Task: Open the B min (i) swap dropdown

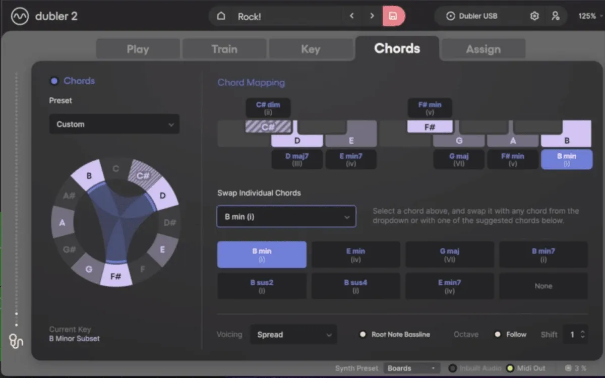Action: coord(286,217)
